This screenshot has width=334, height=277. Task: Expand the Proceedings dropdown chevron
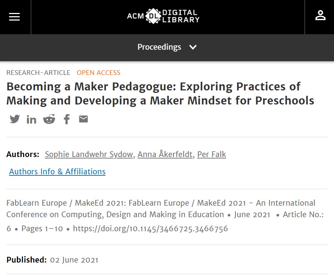click(193, 47)
